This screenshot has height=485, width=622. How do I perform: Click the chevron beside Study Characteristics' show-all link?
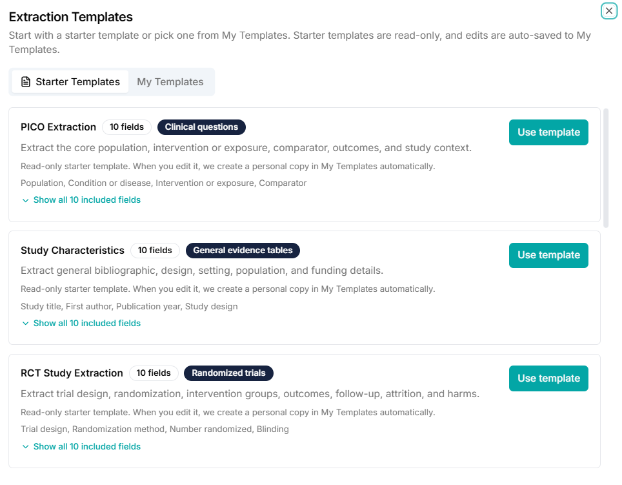click(26, 323)
